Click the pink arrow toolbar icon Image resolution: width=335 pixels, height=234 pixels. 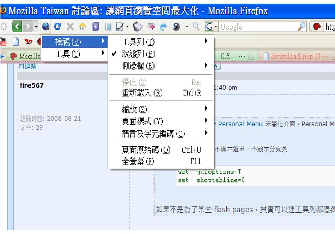151,27
